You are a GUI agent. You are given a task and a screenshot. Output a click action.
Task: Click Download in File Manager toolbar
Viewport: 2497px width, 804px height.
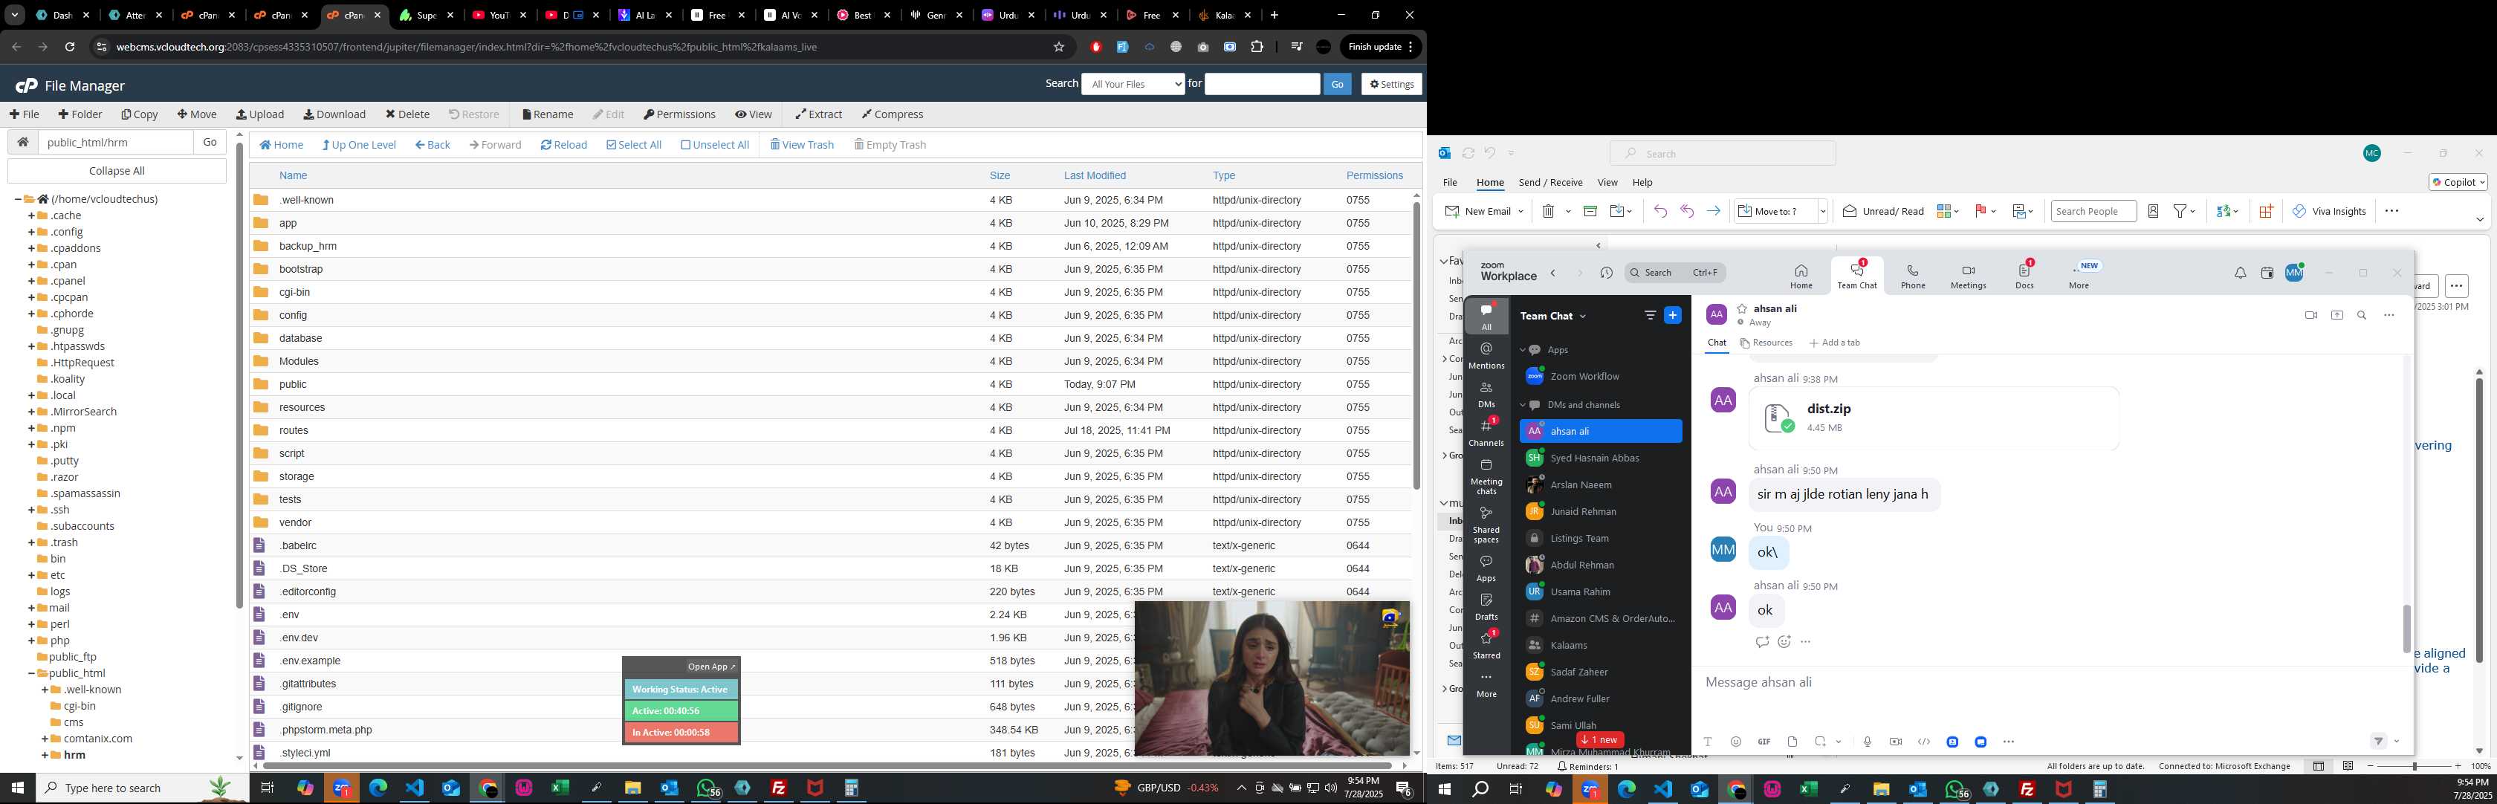coord(334,114)
